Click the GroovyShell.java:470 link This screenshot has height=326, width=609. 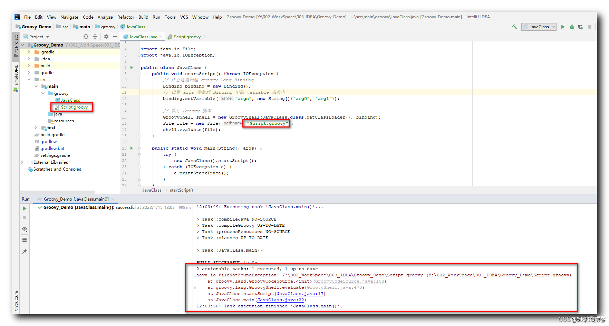[x=334, y=287]
